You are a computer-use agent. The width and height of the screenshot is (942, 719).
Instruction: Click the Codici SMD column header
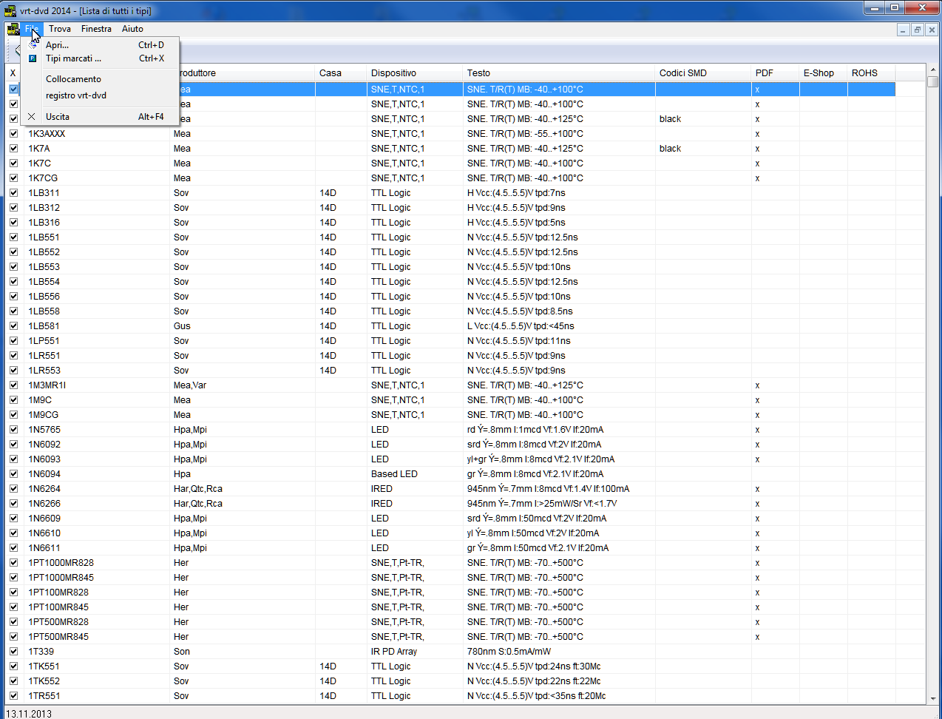click(682, 73)
